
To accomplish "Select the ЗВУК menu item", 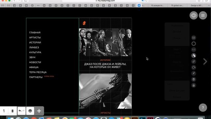I will (32, 57).
